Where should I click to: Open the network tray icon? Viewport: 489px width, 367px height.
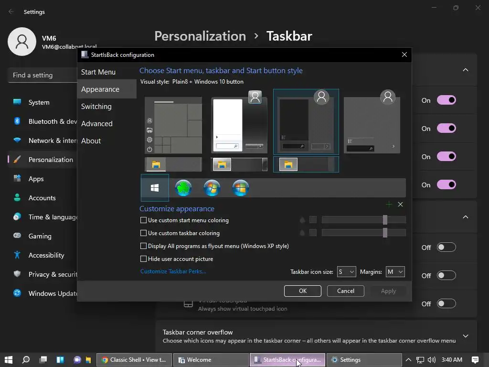click(420, 360)
